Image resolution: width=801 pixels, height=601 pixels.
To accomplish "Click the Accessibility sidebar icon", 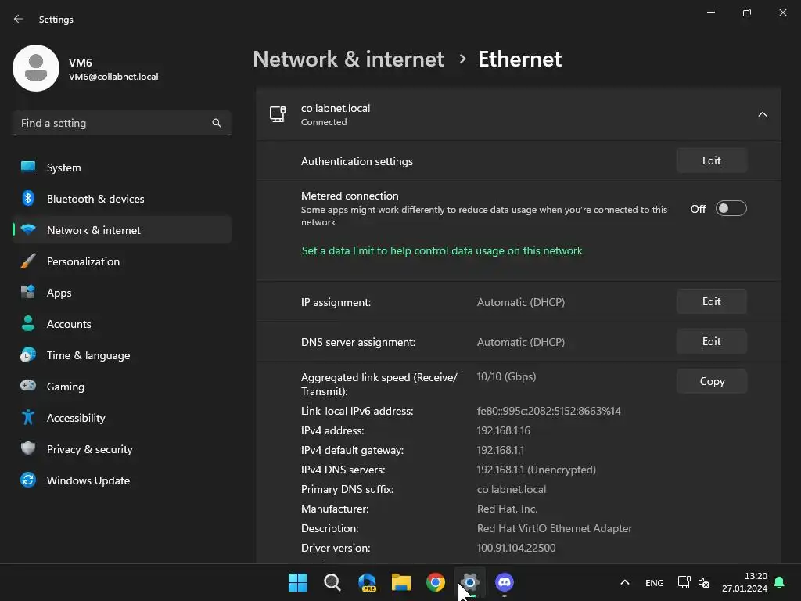I will click(28, 418).
